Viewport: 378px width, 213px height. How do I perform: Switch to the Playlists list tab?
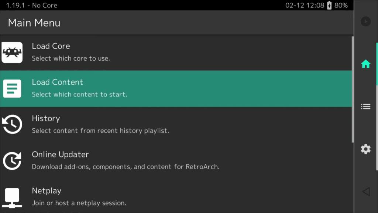click(x=365, y=106)
